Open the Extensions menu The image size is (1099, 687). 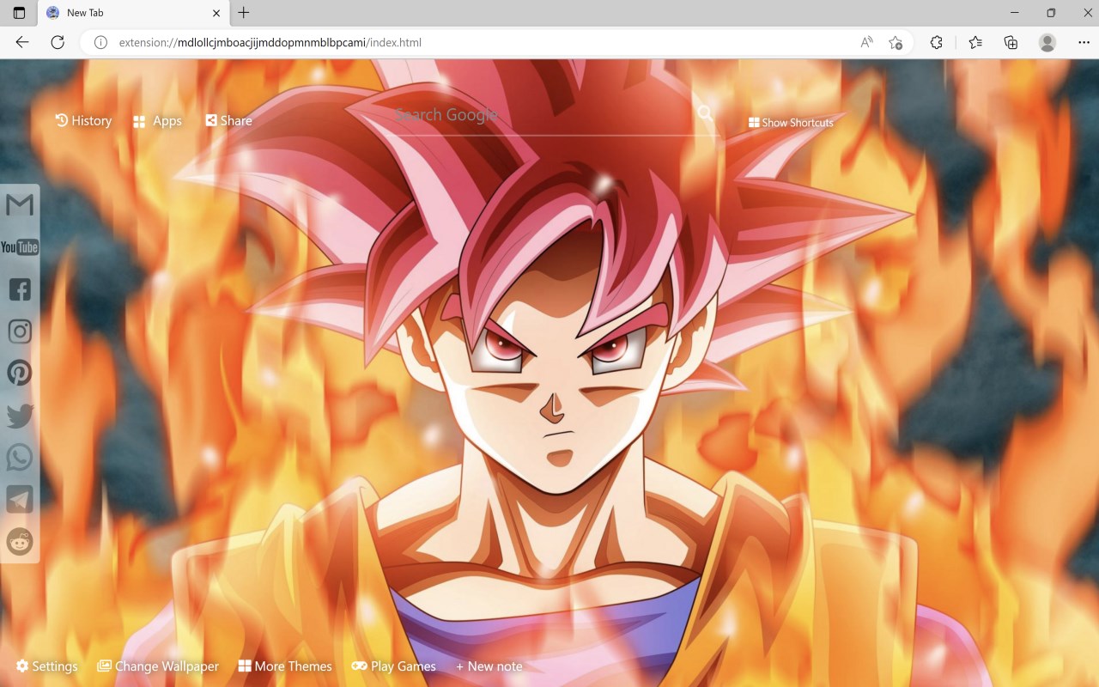click(937, 42)
